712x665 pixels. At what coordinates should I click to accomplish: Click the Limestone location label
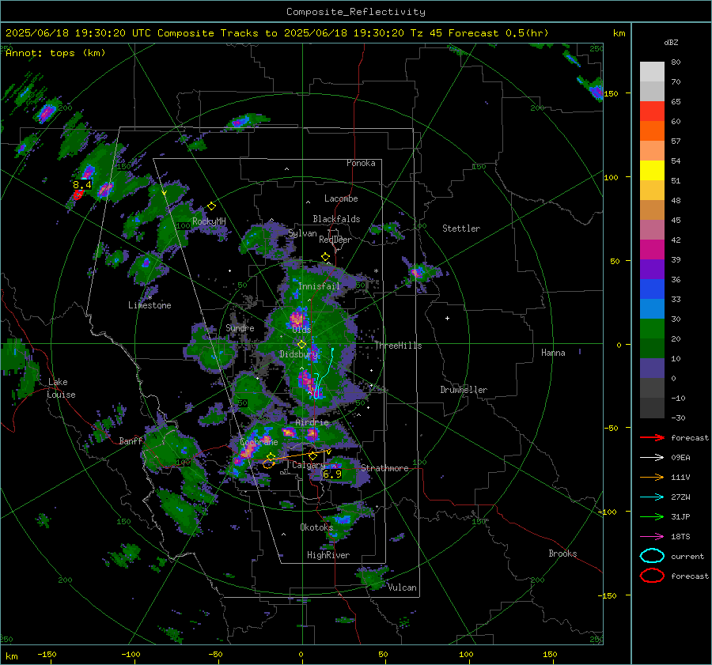pyautogui.click(x=150, y=305)
